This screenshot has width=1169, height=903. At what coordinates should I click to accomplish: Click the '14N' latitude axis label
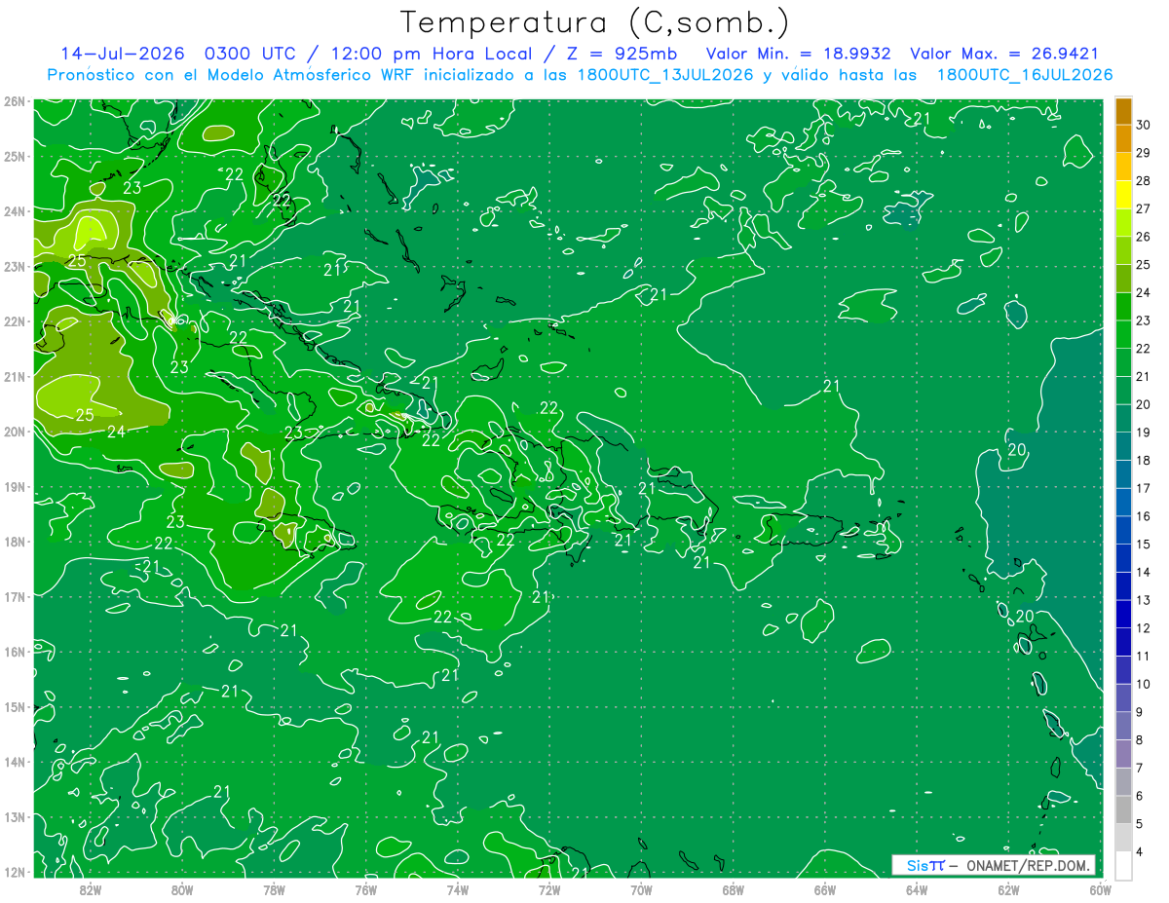click(x=14, y=762)
